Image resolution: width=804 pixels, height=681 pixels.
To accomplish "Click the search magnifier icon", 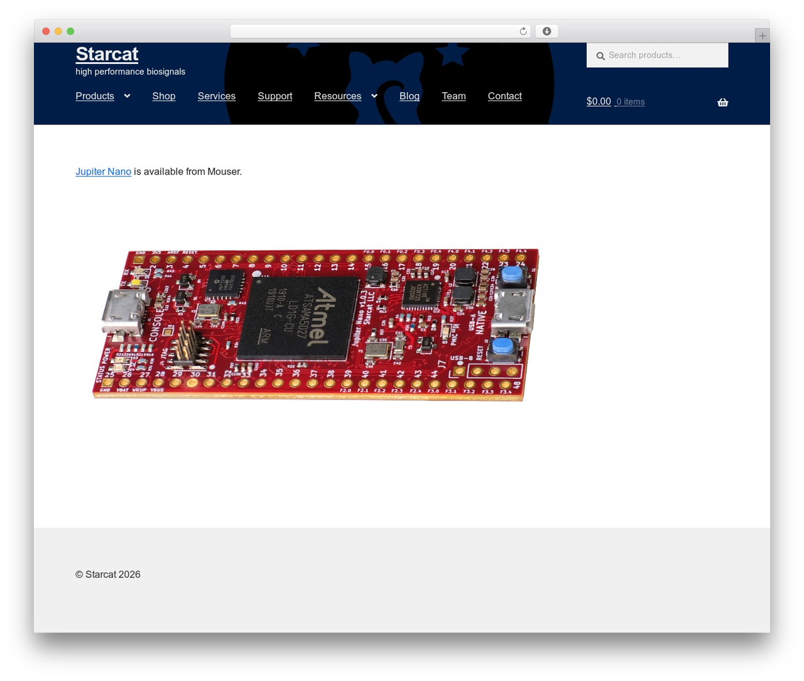I will 600,56.
